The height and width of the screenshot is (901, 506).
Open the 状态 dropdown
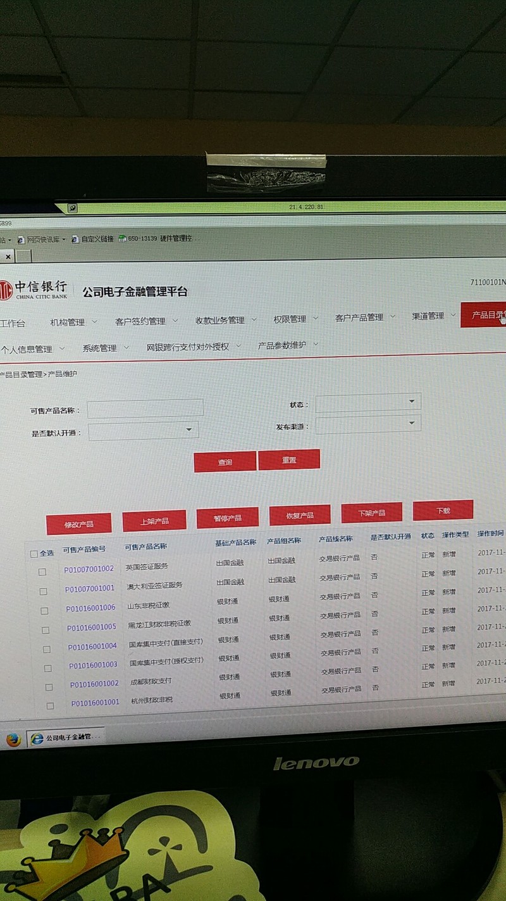[x=368, y=402]
